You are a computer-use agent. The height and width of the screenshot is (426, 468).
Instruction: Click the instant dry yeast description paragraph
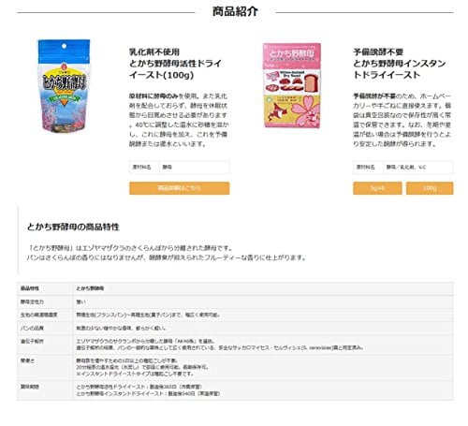[402, 120]
